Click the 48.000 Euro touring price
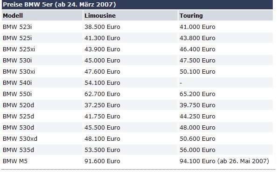The width and height of the screenshot is (277, 172). tap(198, 128)
